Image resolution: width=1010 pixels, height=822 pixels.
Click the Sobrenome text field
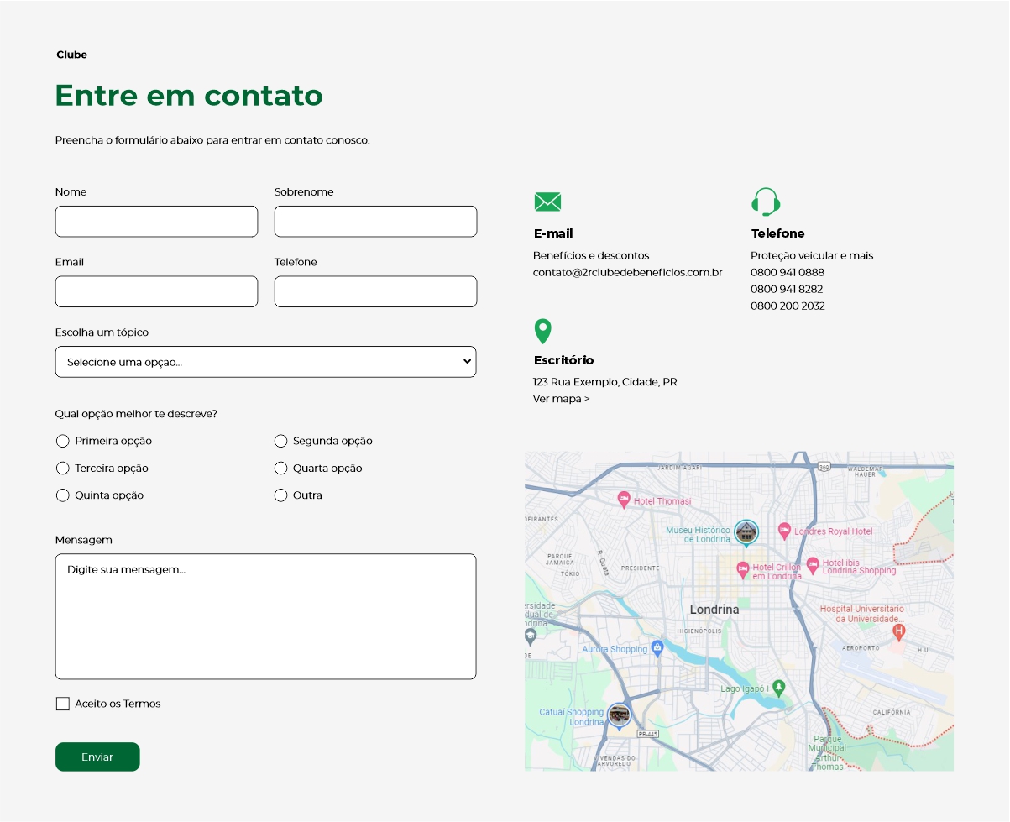[375, 222]
